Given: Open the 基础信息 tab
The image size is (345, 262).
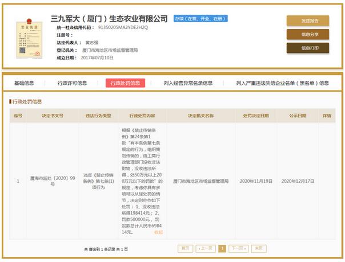Looking at the screenshot, I should coord(27,83).
